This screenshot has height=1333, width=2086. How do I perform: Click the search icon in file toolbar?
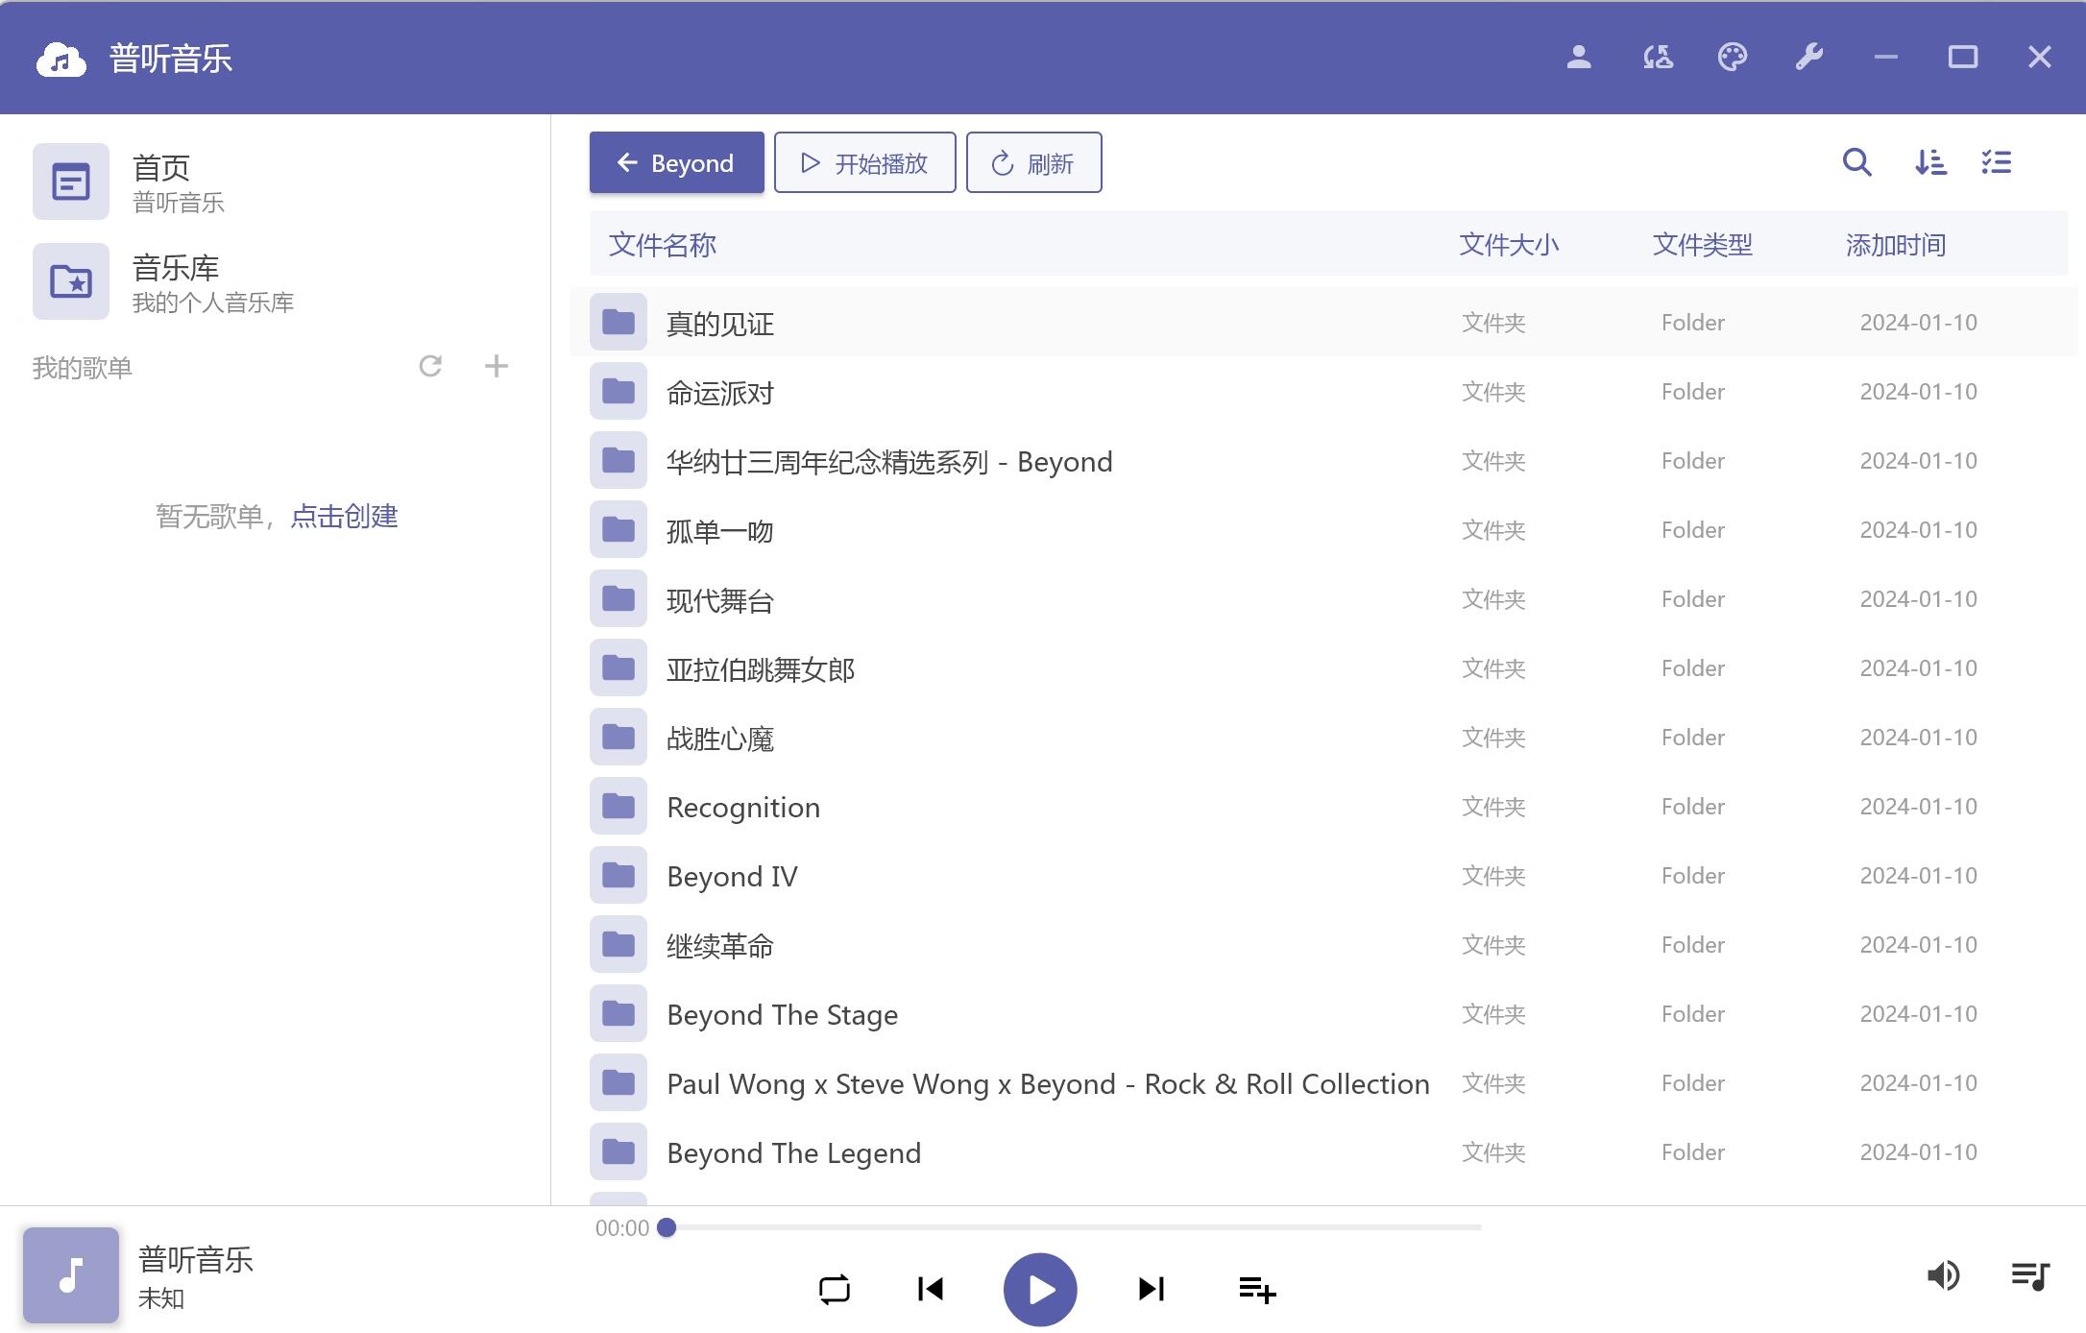tap(1856, 162)
